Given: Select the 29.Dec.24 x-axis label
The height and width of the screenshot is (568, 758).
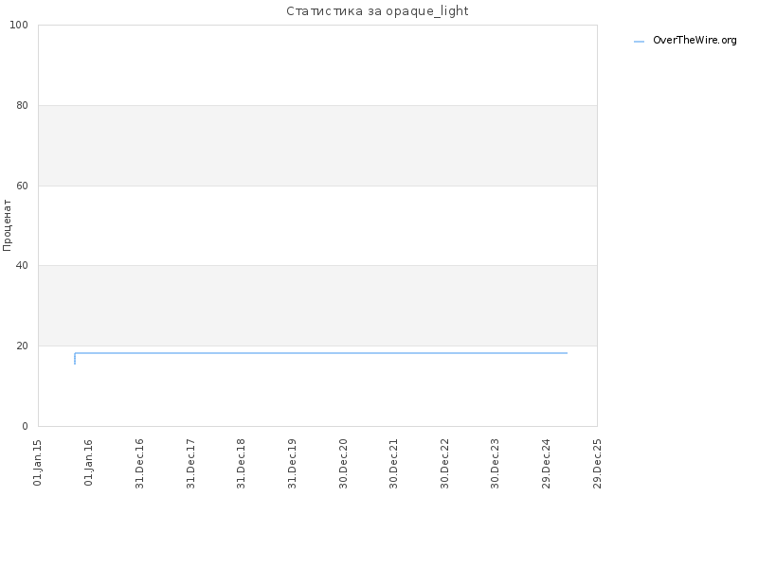Looking at the screenshot, I should pos(547,464).
